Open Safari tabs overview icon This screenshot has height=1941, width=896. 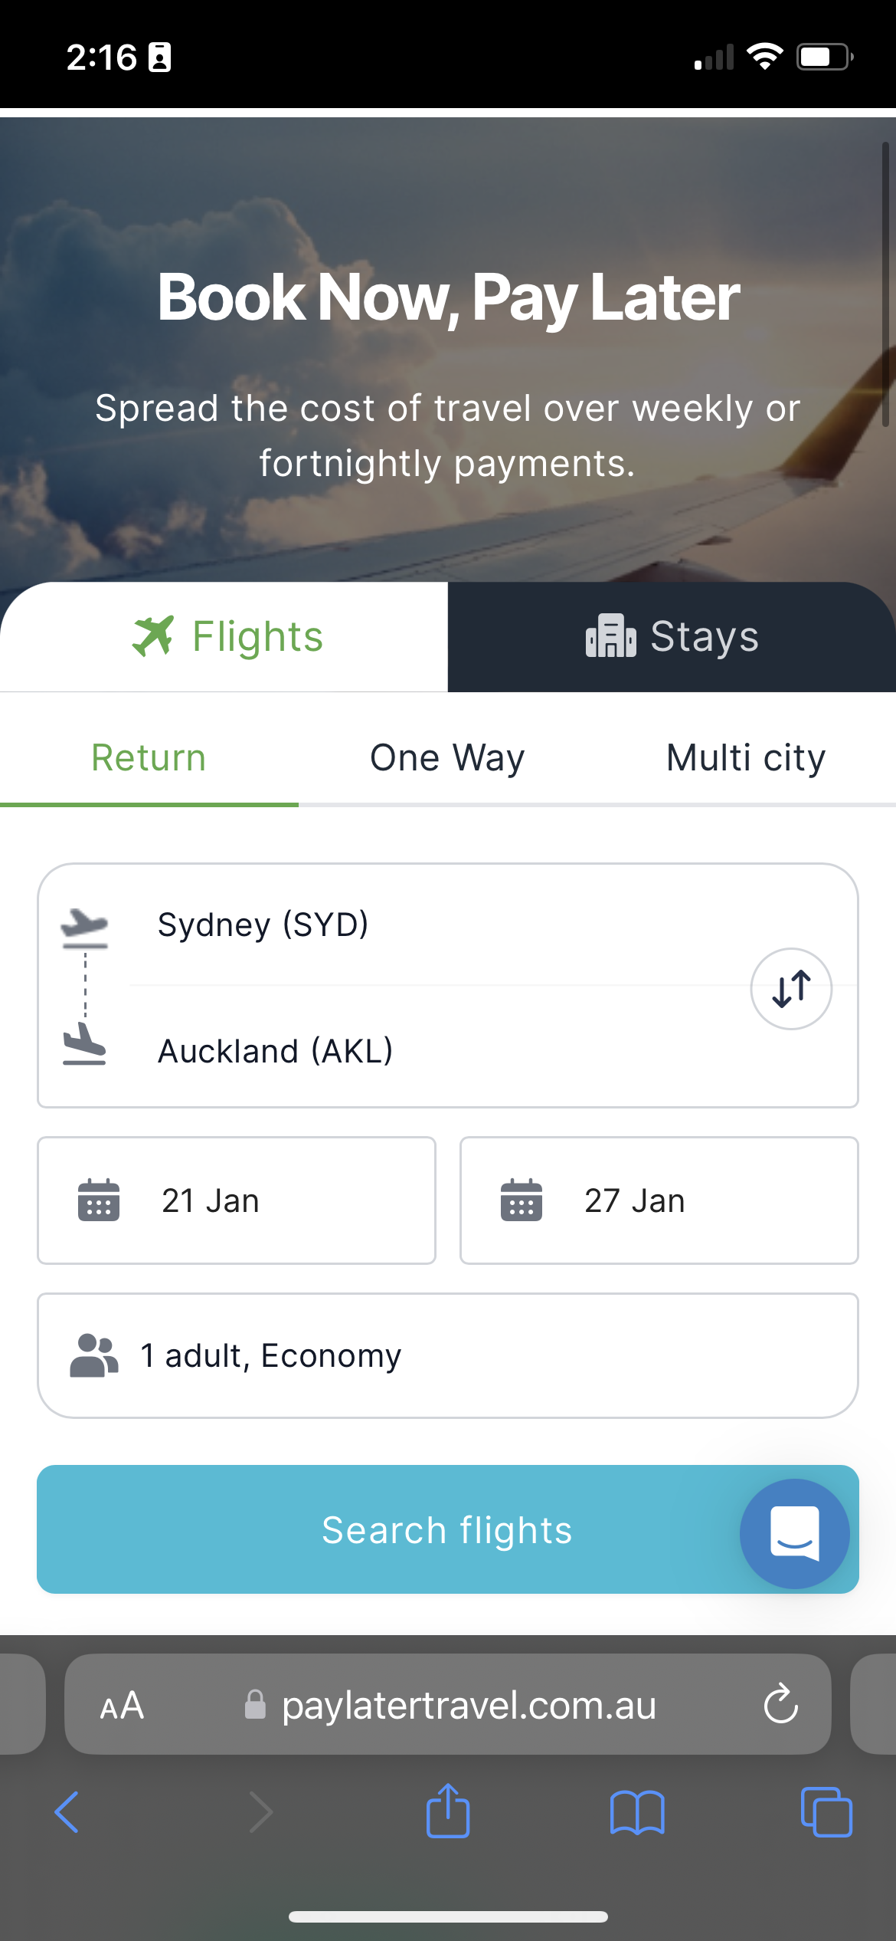pos(826,1812)
